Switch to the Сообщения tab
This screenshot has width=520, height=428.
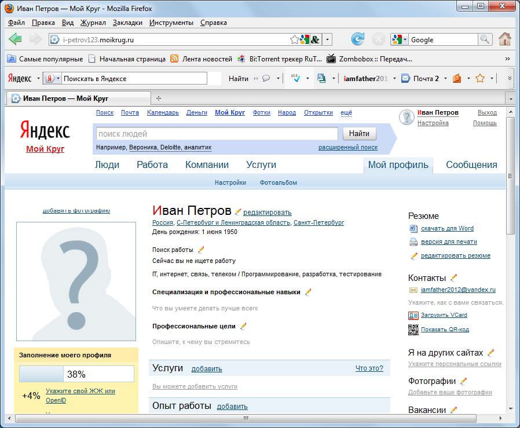pyautogui.click(x=471, y=164)
